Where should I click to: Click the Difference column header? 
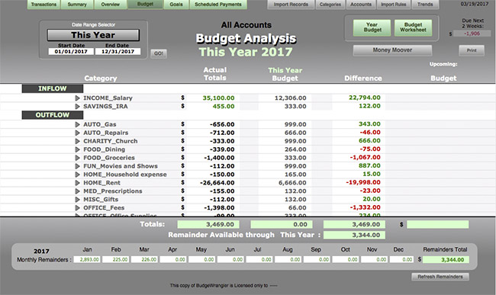click(x=363, y=79)
